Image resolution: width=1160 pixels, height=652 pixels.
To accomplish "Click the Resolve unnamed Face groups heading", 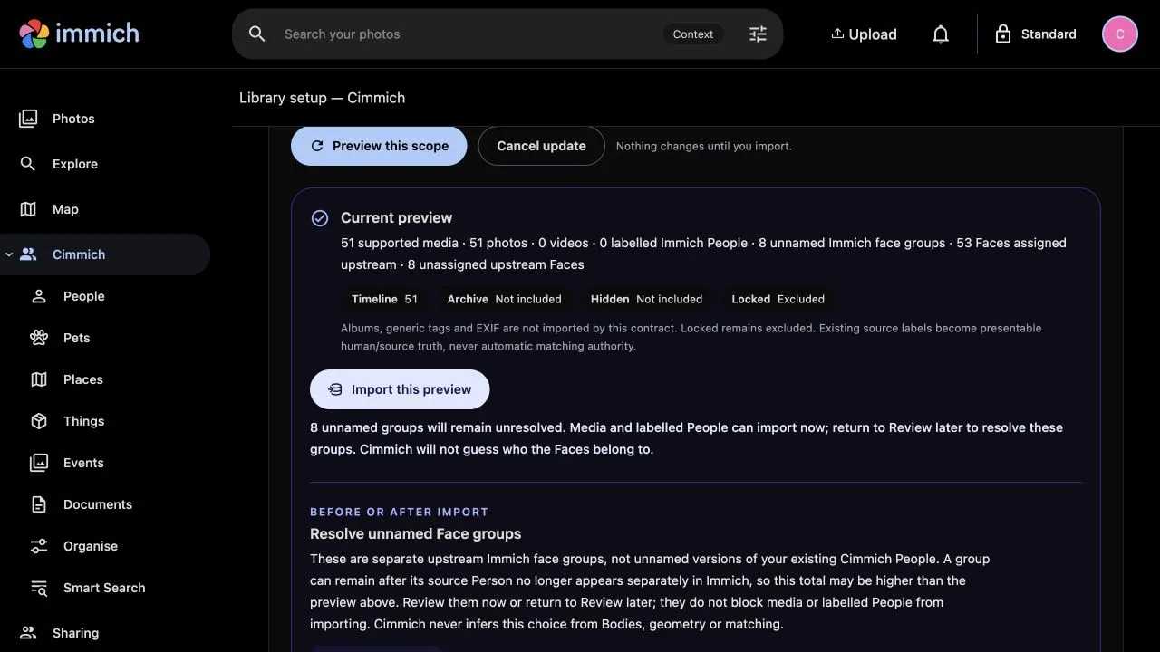I will point(415,534).
